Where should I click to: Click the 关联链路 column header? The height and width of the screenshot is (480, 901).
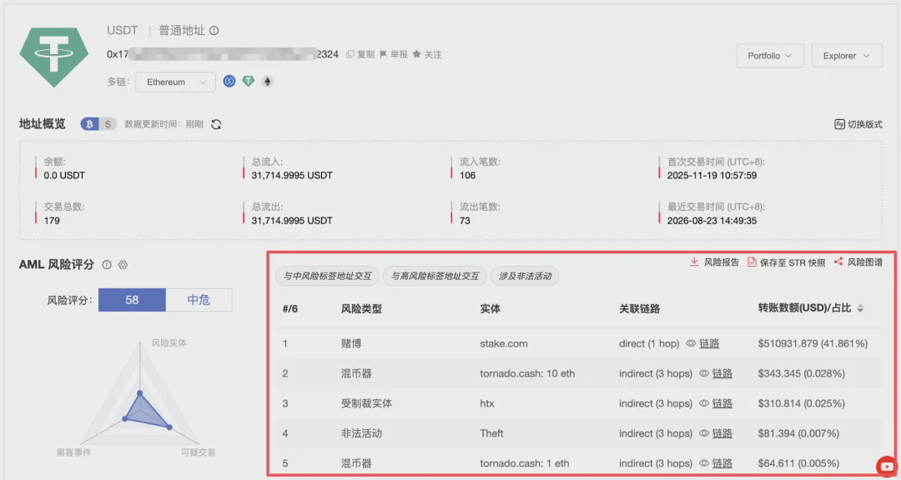tap(640, 308)
